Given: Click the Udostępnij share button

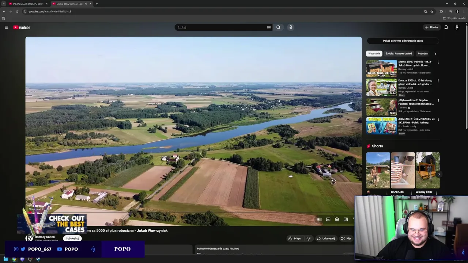Looking at the screenshot, I should pyautogui.click(x=326, y=239).
